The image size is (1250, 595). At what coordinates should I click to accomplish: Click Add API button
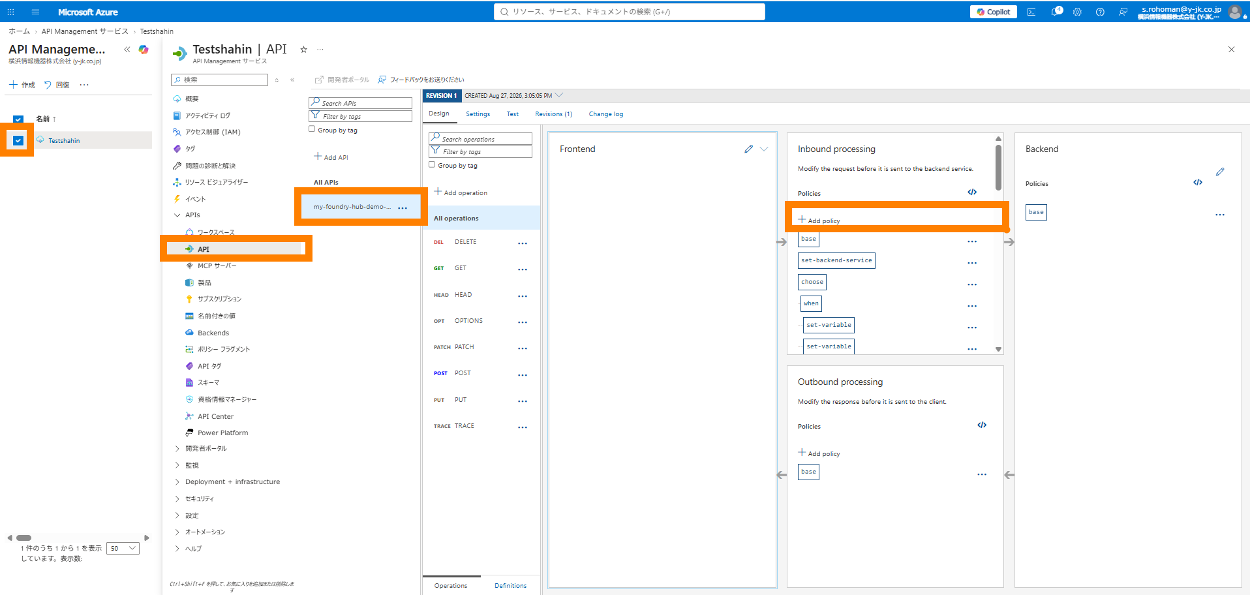click(331, 157)
